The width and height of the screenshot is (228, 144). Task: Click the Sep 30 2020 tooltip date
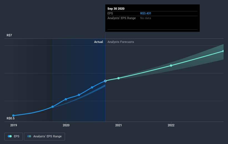(x=116, y=9)
